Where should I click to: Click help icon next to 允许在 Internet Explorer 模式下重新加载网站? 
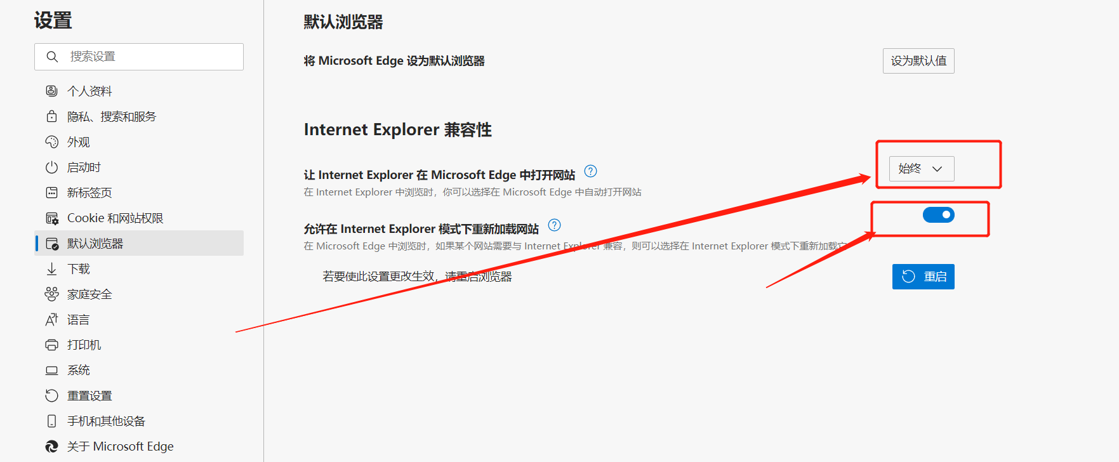click(554, 225)
